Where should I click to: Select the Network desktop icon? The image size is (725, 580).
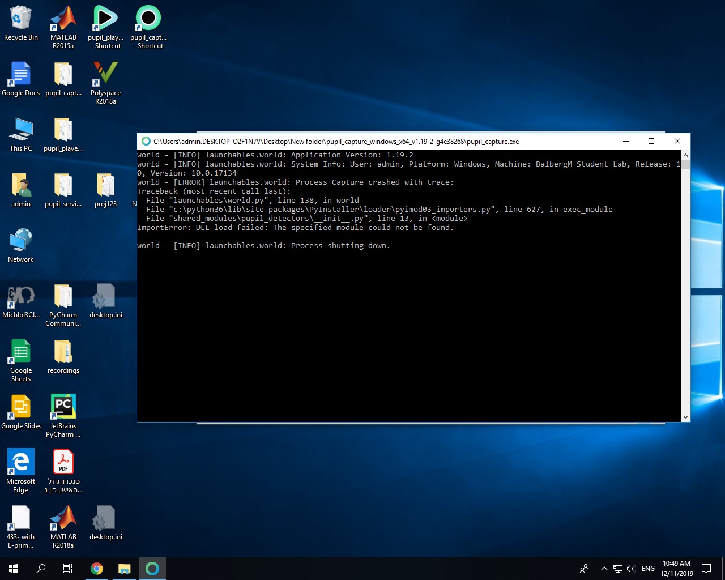click(x=21, y=246)
